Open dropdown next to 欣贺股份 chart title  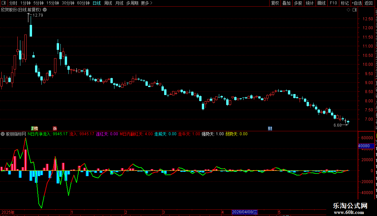(45, 10)
